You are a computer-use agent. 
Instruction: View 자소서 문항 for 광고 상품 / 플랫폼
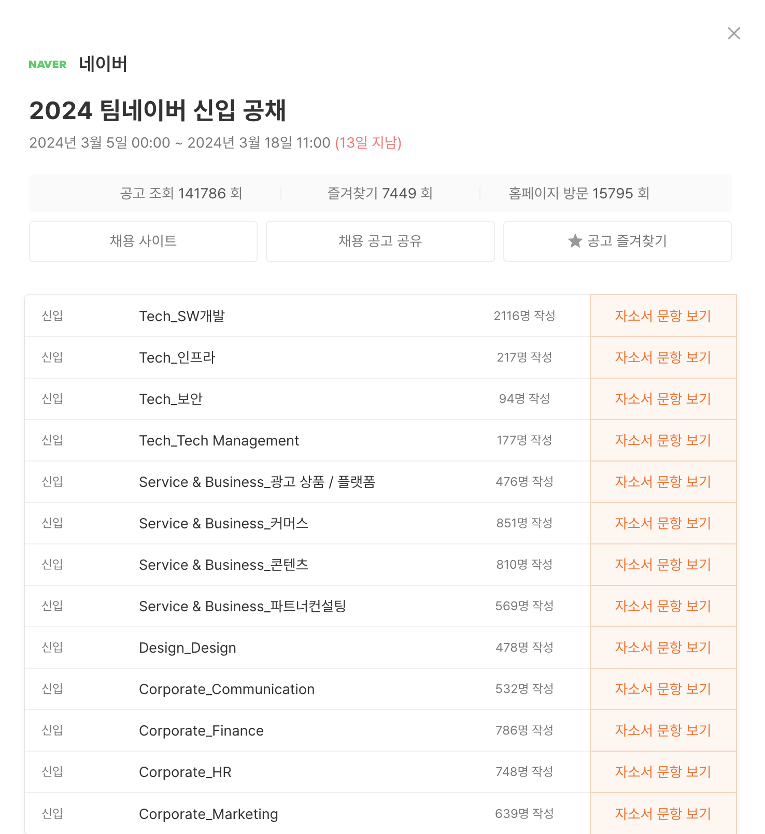[x=663, y=482]
